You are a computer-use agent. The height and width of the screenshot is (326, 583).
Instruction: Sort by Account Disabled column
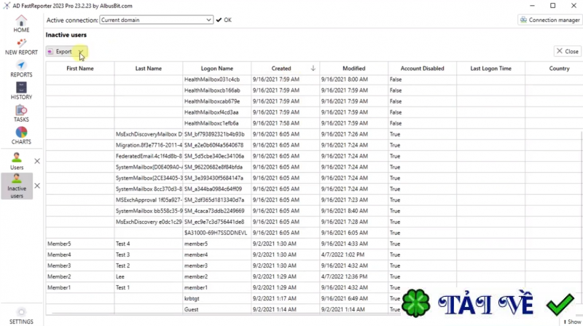click(422, 69)
